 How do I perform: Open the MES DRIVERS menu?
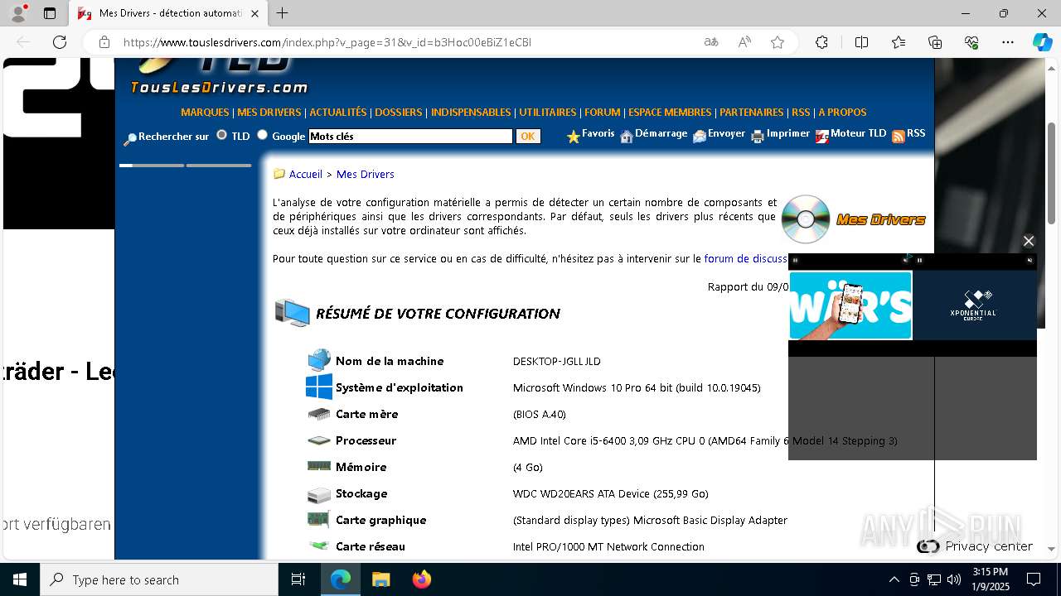pos(269,113)
